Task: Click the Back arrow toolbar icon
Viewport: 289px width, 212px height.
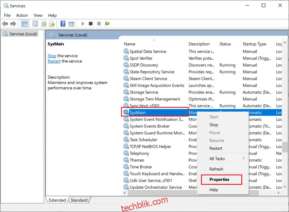Action: pos(5,24)
